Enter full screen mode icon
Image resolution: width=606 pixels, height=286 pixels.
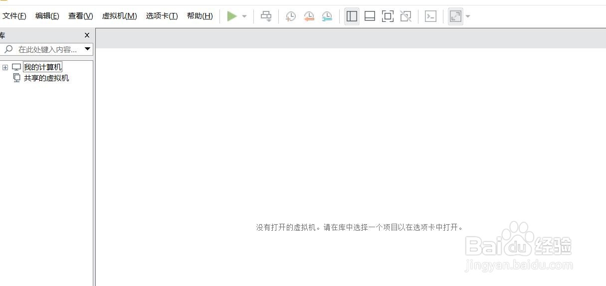tap(388, 16)
